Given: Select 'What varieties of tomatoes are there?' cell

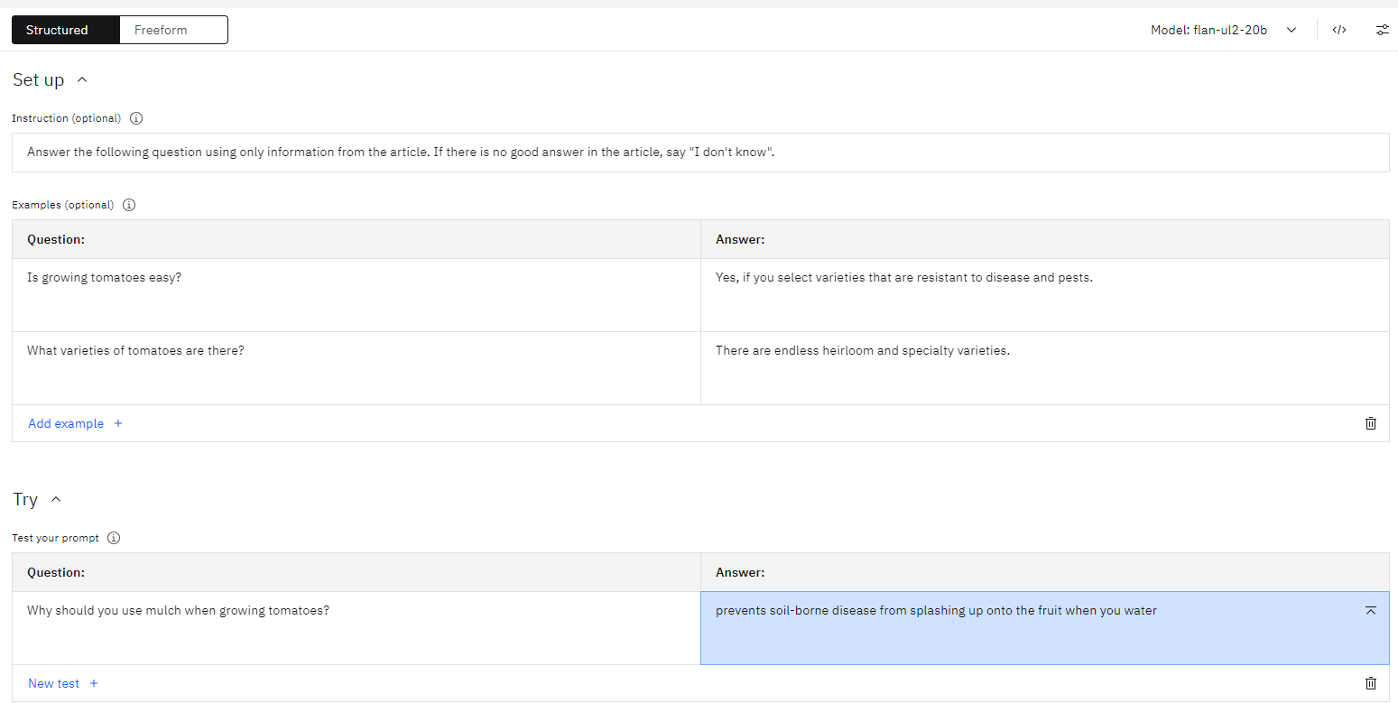Looking at the screenshot, I should [x=356, y=368].
